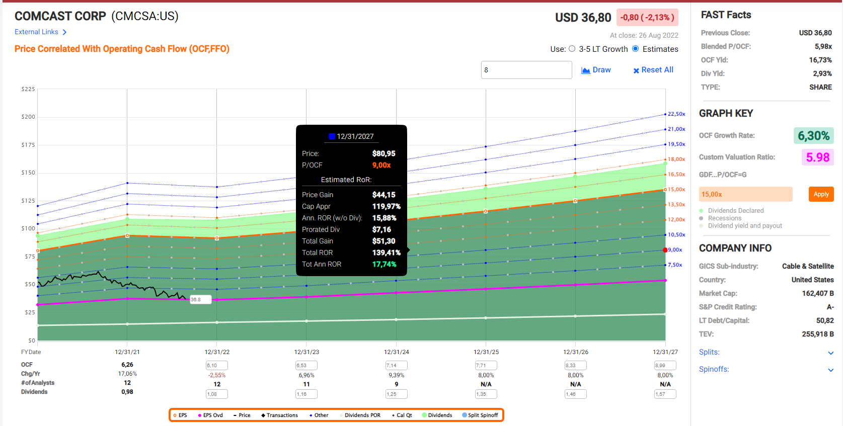This screenshot has height=426, width=843.
Task: Click the Dividends Declared green dot
Action: tap(701, 211)
